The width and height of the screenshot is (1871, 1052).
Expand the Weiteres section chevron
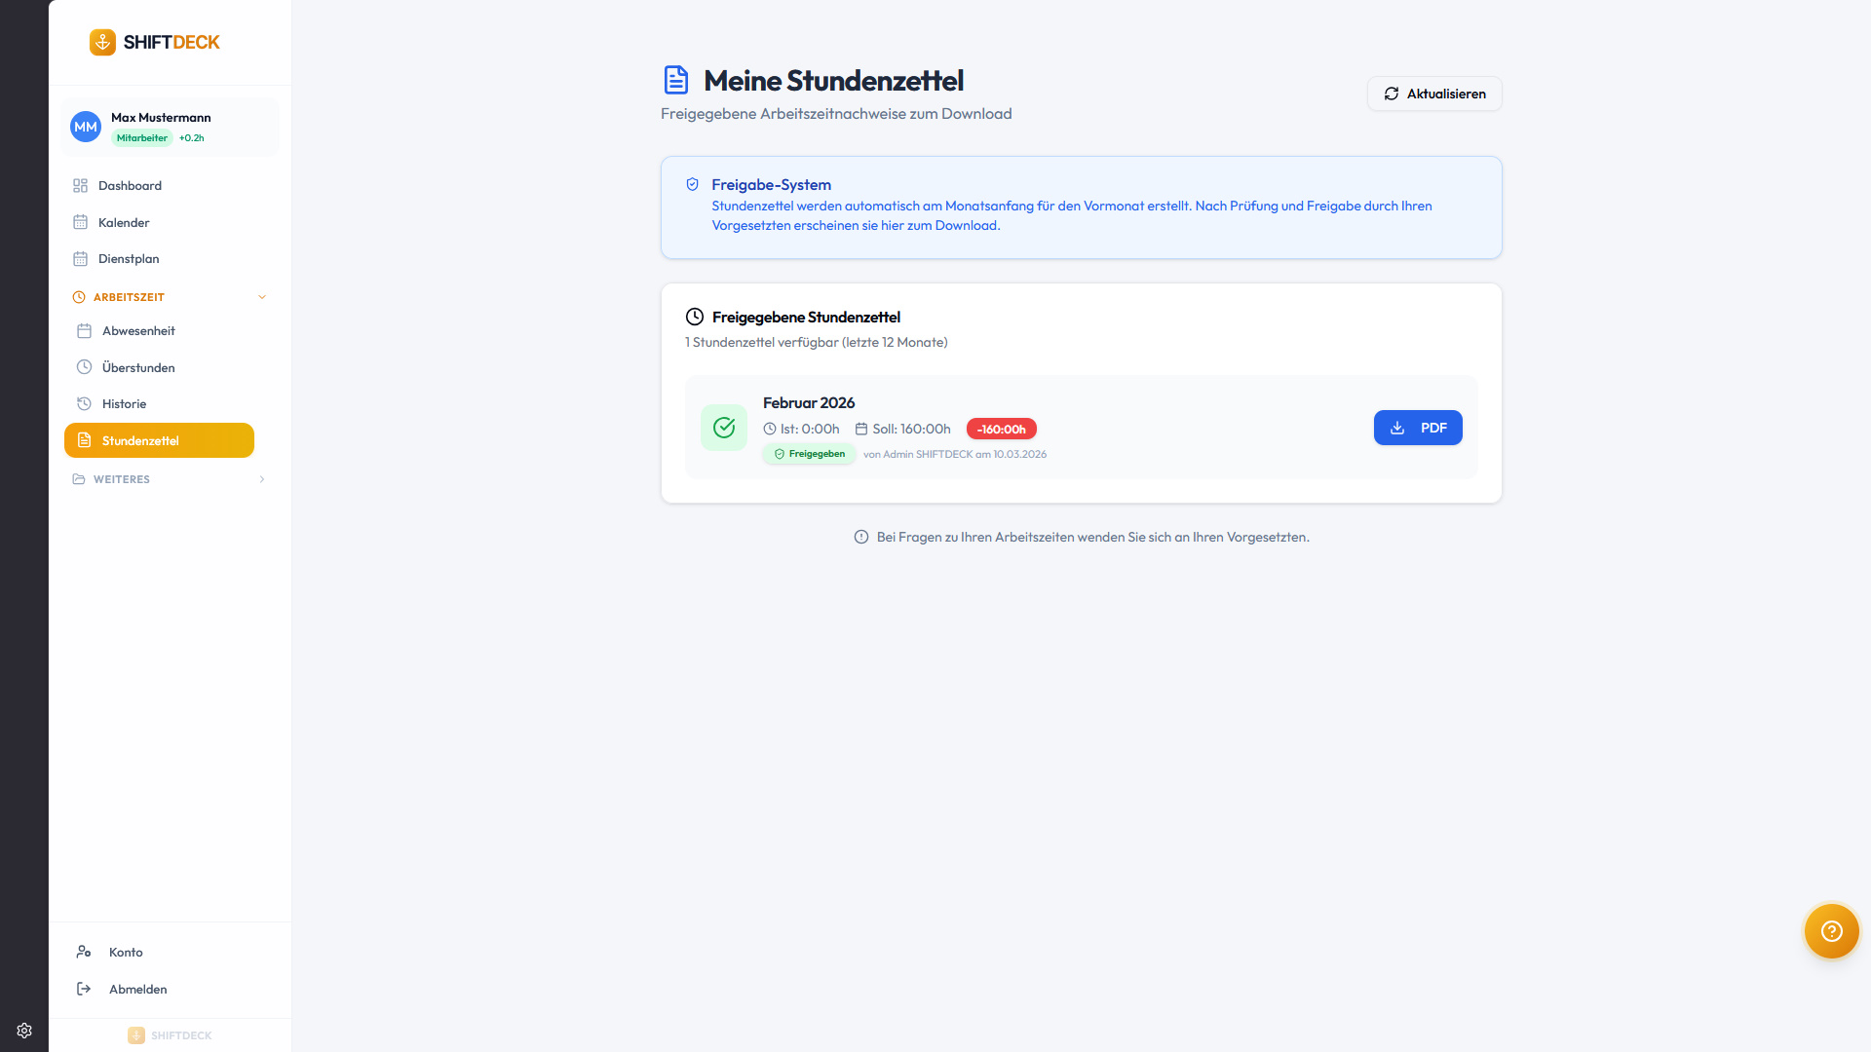262,479
